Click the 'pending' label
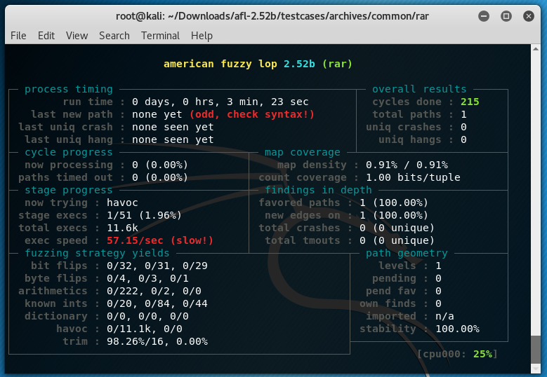The image size is (547, 377). [x=394, y=278]
